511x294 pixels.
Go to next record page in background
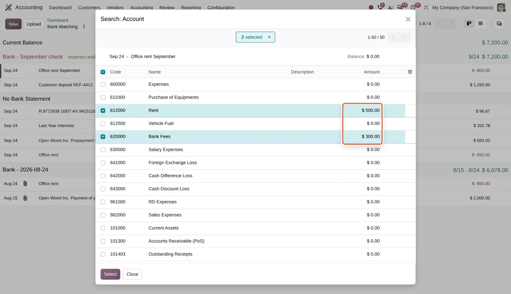[x=451, y=24]
